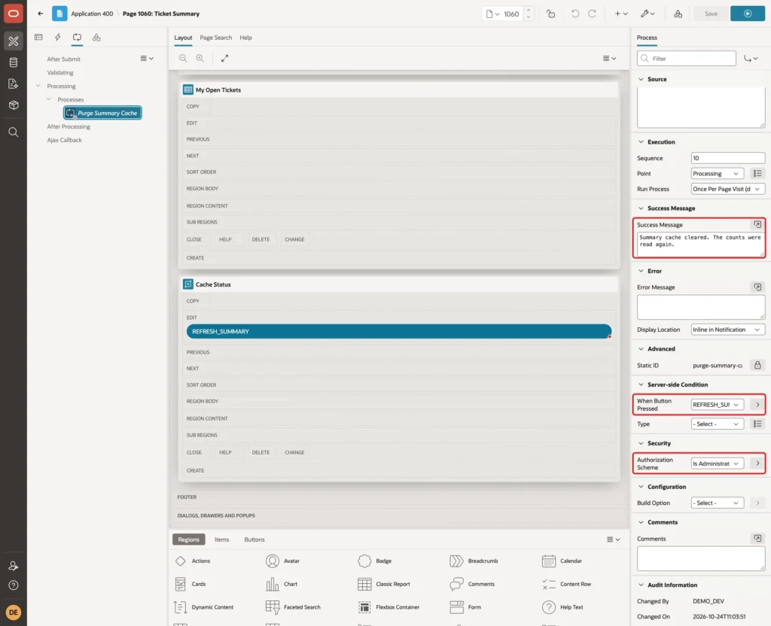Open Point quick pick list icon
Image resolution: width=771 pixels, height=626 pixels.
pyautogui.click(x=757, y=174)
